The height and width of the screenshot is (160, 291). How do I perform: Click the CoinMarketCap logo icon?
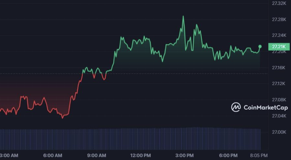coord(236,107)
